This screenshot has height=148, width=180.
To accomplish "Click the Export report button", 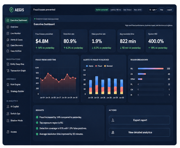I will pyautogui.click(x=139, y=120).
